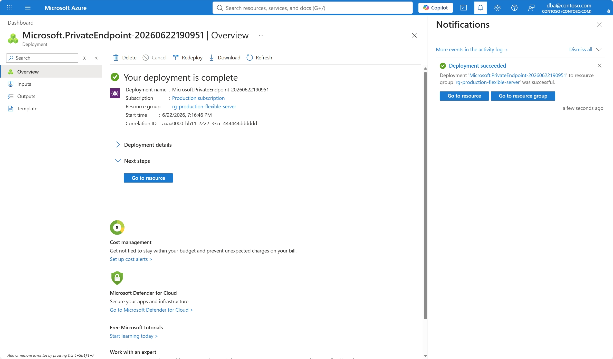This screenshot has height=359, width=613.
Task: Click the Start time value 6/22/2026, 7:16:46 PM
Action: click(x=187, y=115)
